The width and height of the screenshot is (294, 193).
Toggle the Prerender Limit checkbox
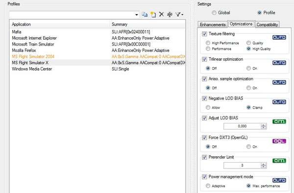coord(204,157)
